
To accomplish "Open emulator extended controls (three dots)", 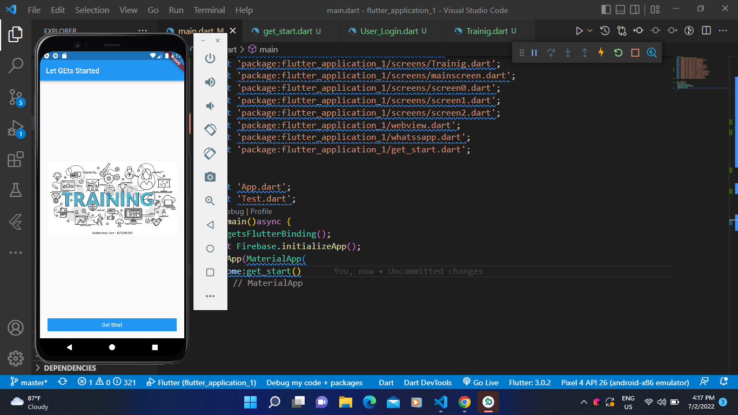I will 210,296.
